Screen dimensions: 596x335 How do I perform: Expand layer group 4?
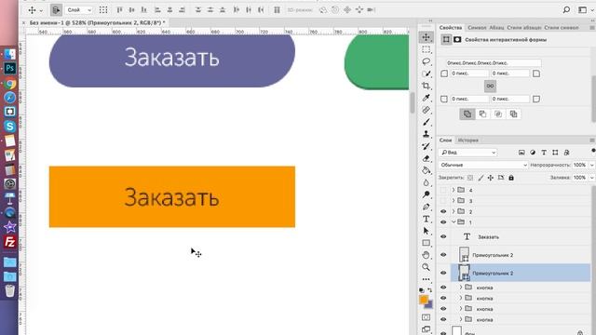[x=454, y=190]
